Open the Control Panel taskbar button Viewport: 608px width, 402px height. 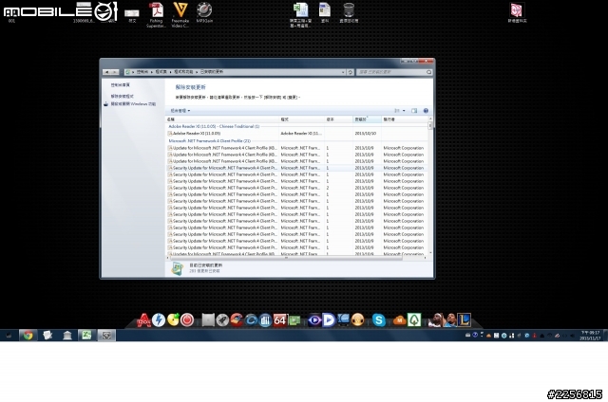click(106, 335)
